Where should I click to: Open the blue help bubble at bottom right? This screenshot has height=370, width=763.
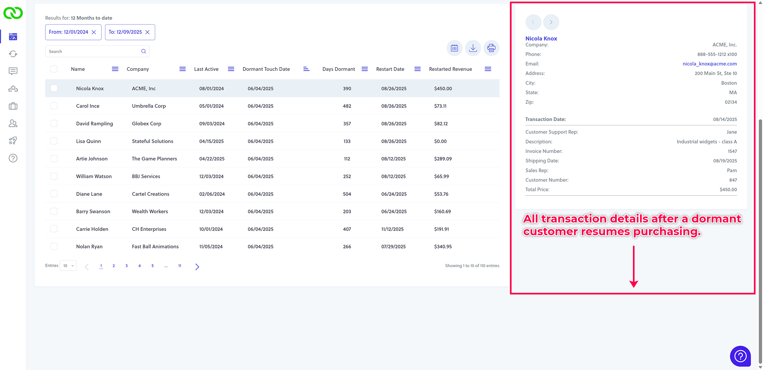point(740,356)
